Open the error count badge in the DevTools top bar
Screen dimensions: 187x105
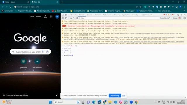point(165,15)
